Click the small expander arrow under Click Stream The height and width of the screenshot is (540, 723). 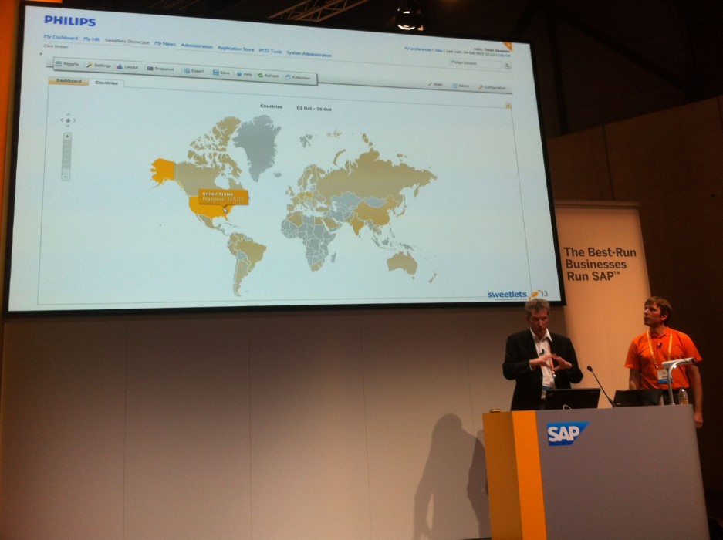tap(42, 54)
